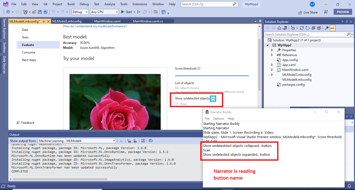Open the Any CPU platform dropdown
This screenshot has height=190, width=355.
[117, 12]
